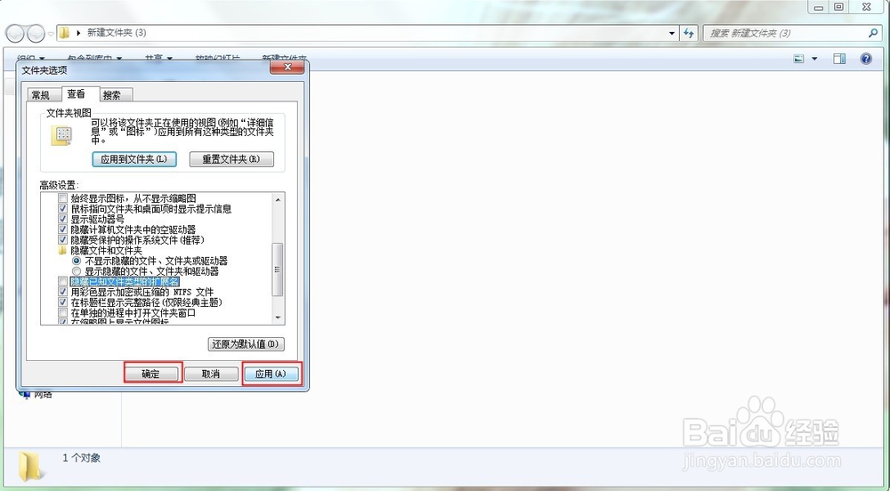The height and width of the screenshot is (491, 890).
Task: Click the 取消 button
Action: [x=211, y=374]
